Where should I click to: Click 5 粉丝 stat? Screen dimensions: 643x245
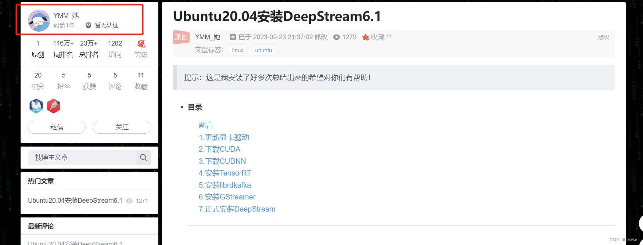[64, 81]
